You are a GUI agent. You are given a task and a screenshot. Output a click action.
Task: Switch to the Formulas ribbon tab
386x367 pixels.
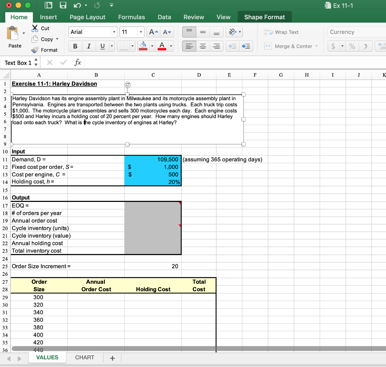tap(131, 17)
